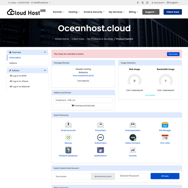This screenshot has width=188, height=188.
Task: Click Purchase and Activate button
Action: point(83,106)
